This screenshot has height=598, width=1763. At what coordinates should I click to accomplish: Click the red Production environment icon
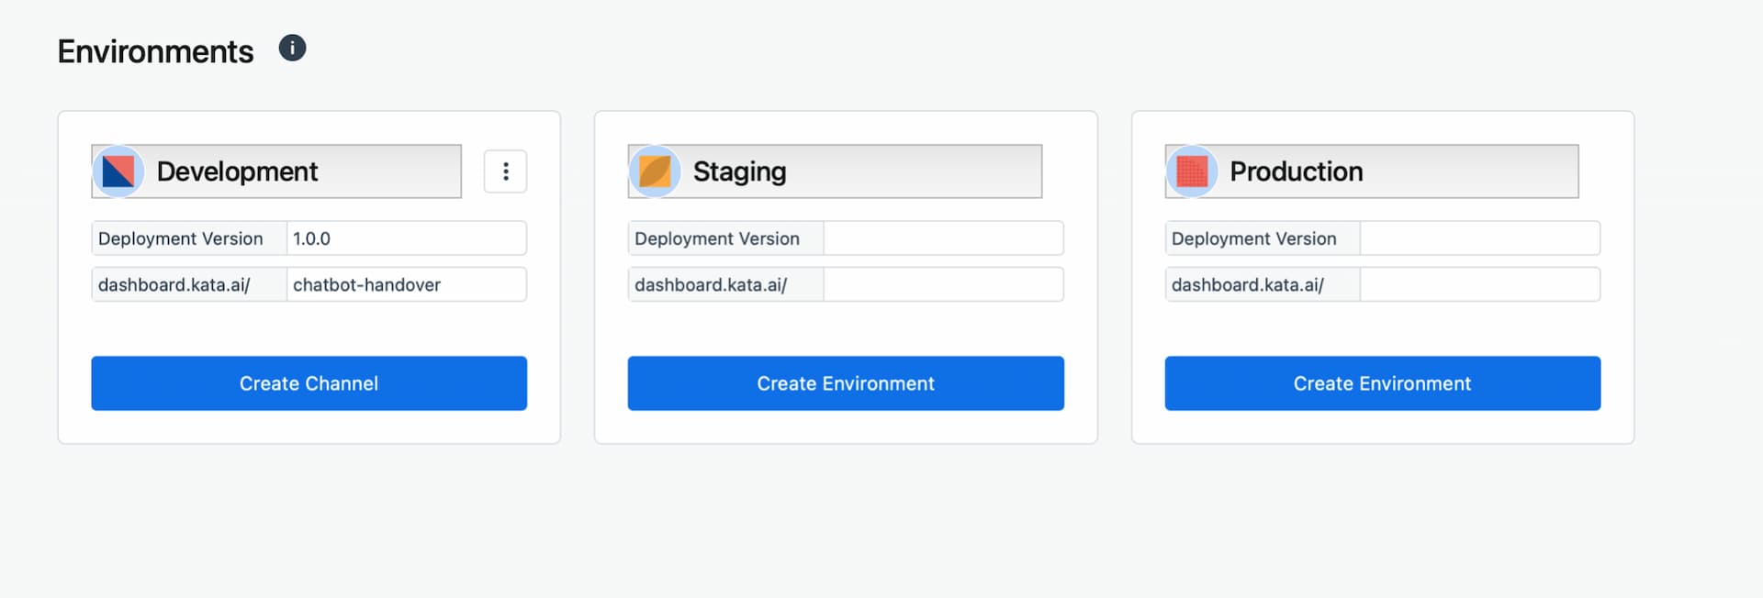1192,172
